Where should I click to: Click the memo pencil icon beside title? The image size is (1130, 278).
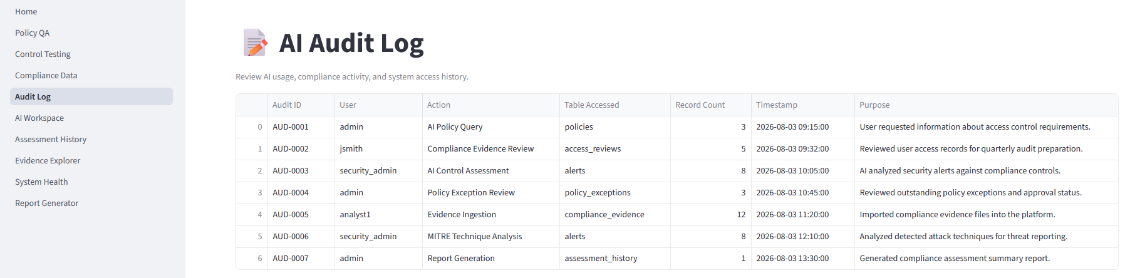(x=255, y=43)
